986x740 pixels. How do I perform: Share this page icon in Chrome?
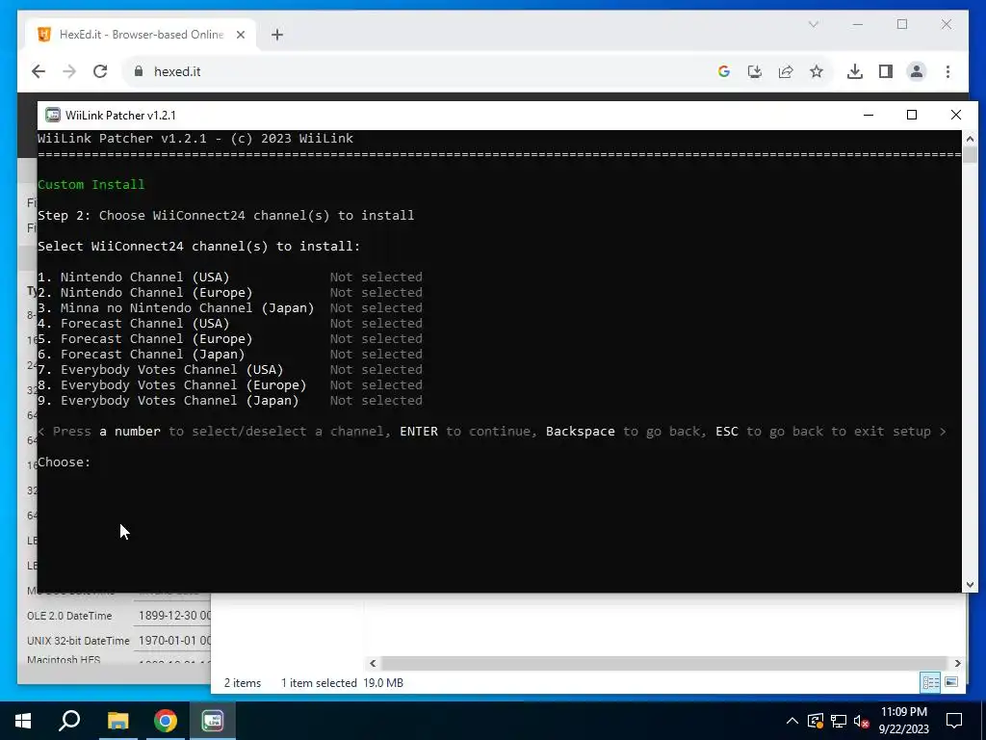[x=786, y=71]
